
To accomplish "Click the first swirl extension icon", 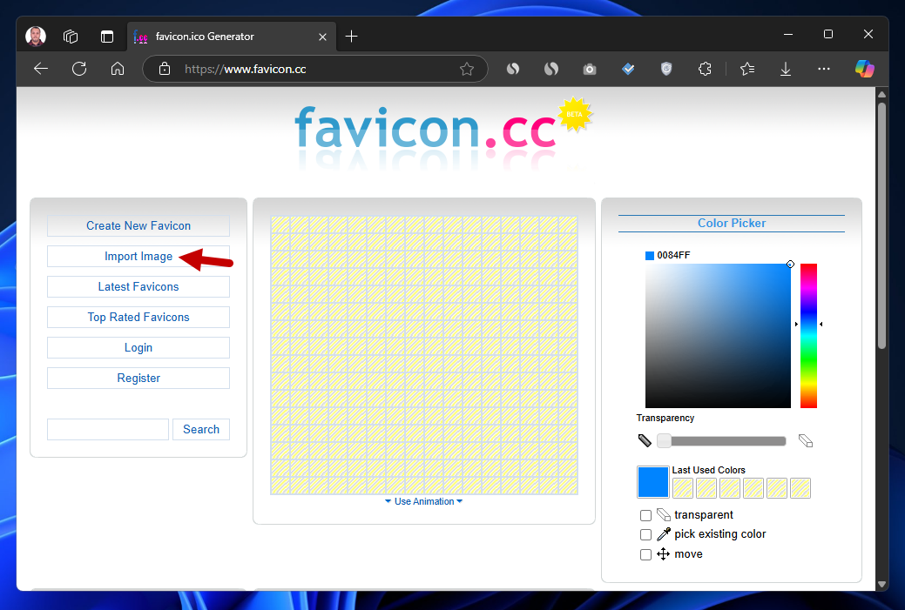I will click(x=512, y=70).
